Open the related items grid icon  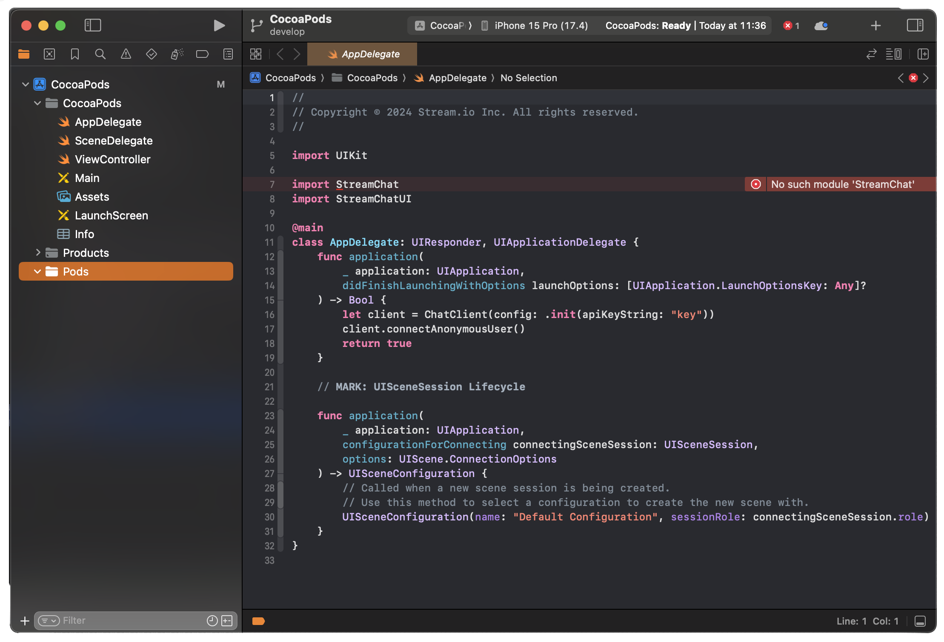click(x=256, y=54)
